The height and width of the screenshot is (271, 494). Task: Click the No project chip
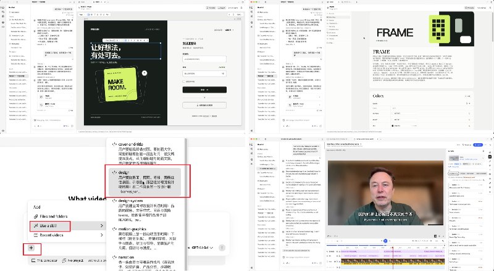73,261
